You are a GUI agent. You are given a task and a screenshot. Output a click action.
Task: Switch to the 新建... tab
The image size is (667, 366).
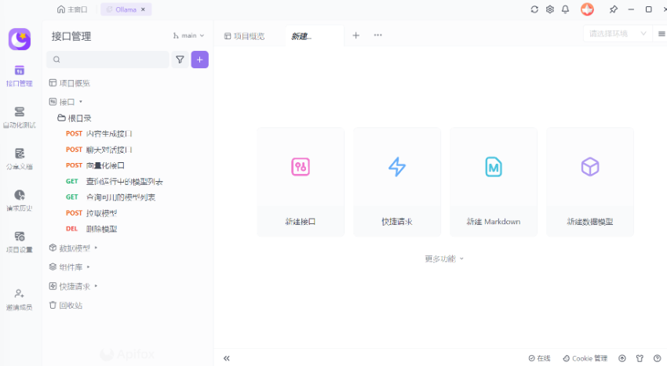(314, 36)
